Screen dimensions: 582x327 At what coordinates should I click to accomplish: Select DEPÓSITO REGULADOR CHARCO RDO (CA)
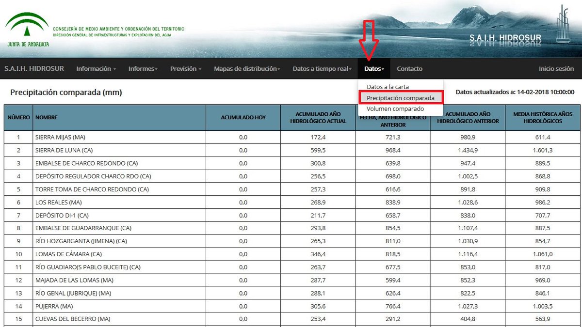pos(93,176)
